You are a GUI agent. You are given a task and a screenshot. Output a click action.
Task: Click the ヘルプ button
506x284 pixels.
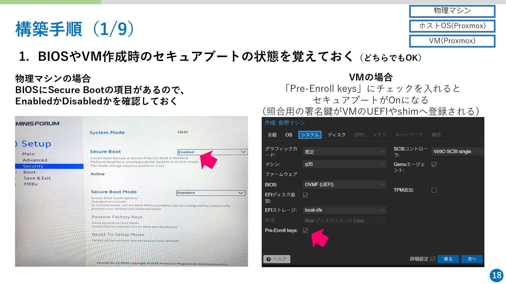coord(279,259)
